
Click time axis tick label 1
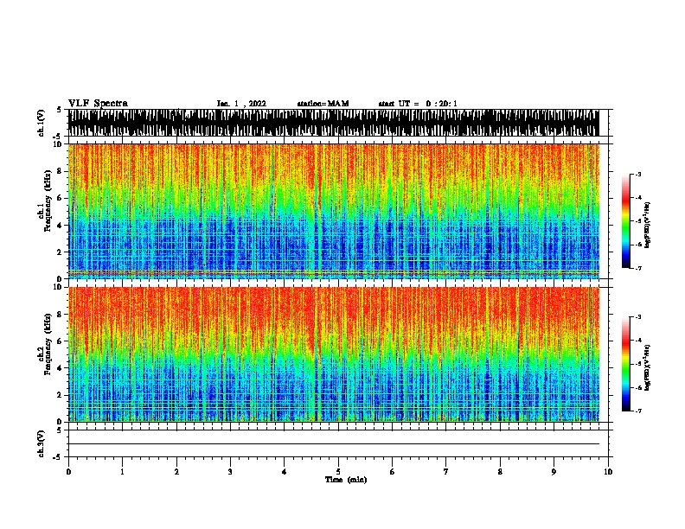coord(123,472)
